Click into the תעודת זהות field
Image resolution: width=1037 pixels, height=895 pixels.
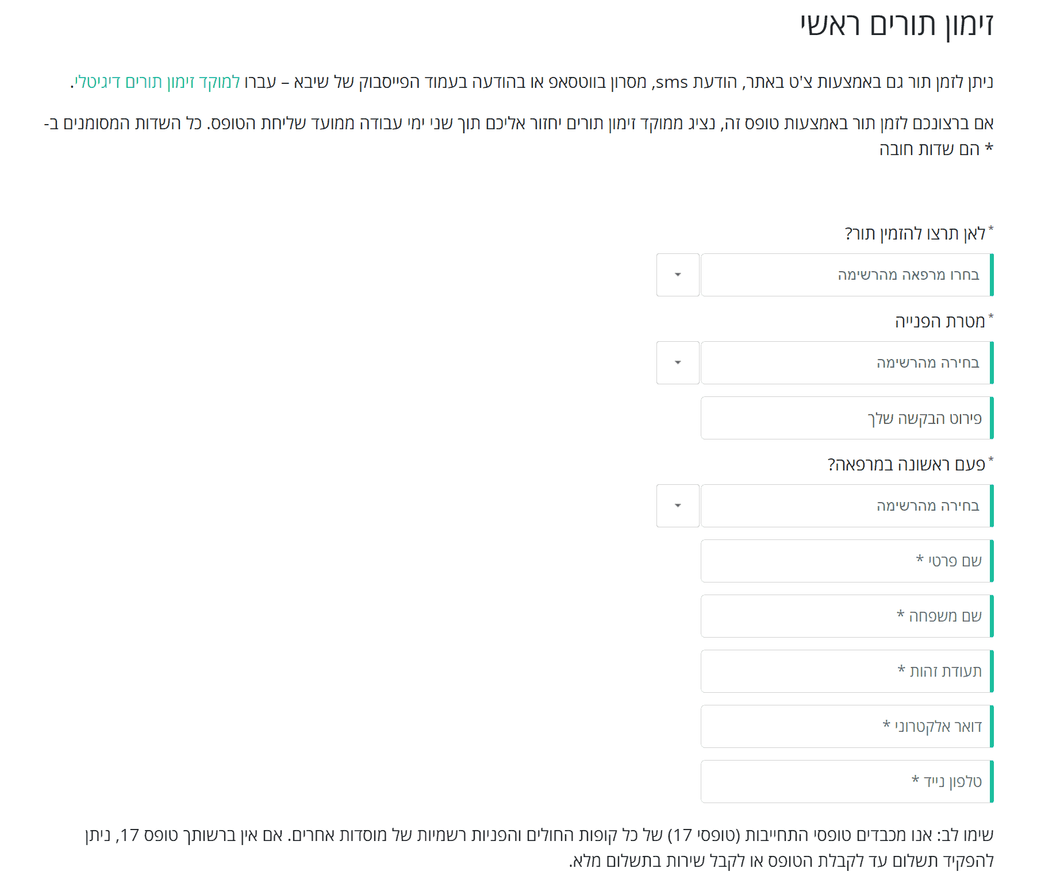846,671
